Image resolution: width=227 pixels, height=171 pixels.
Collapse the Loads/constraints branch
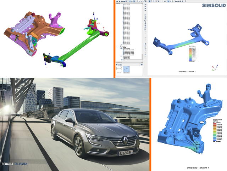(120, 56)
